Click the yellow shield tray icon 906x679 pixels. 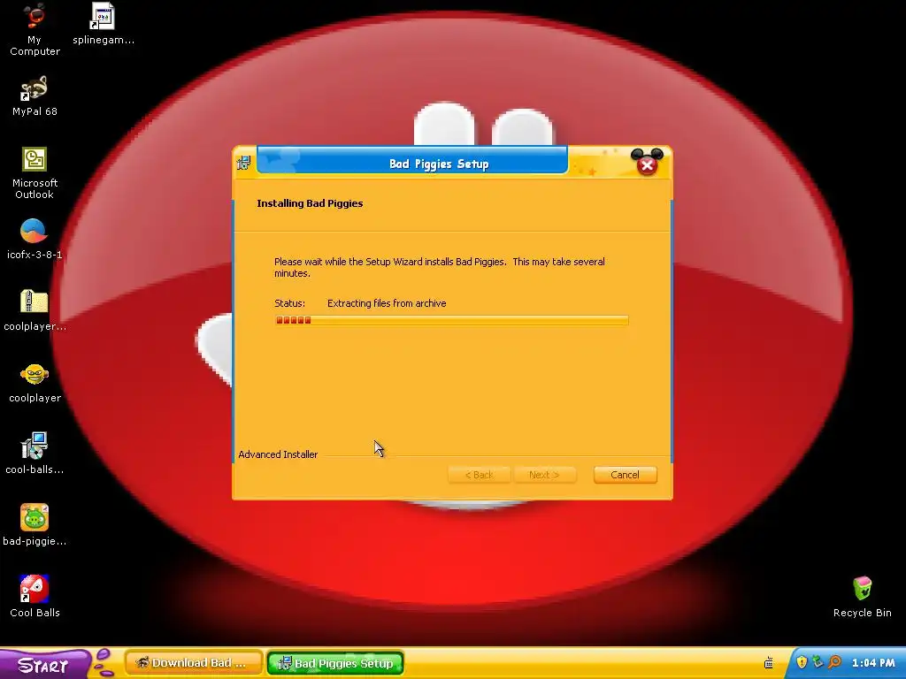(x=802, y=662)
